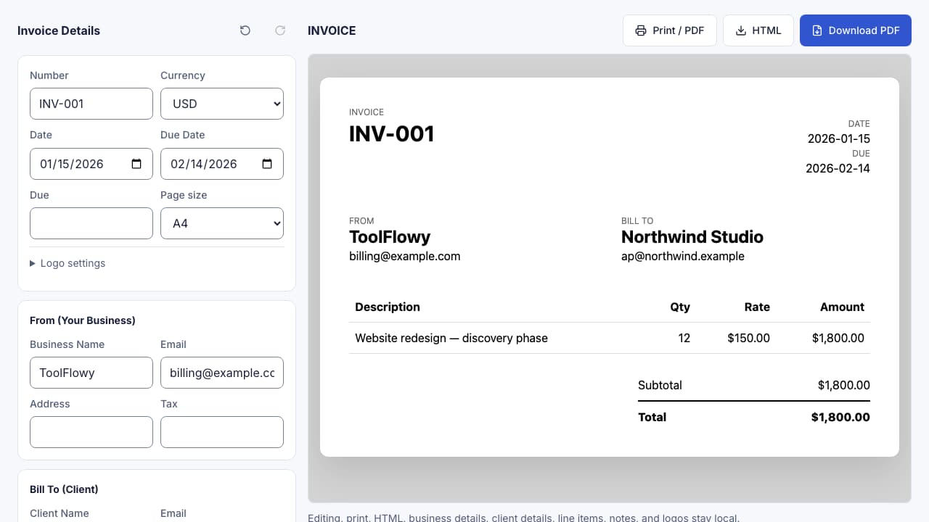929x522 pixels.
Task: Click Northwind Studio in invoice preview
Action: pos(692,237)
